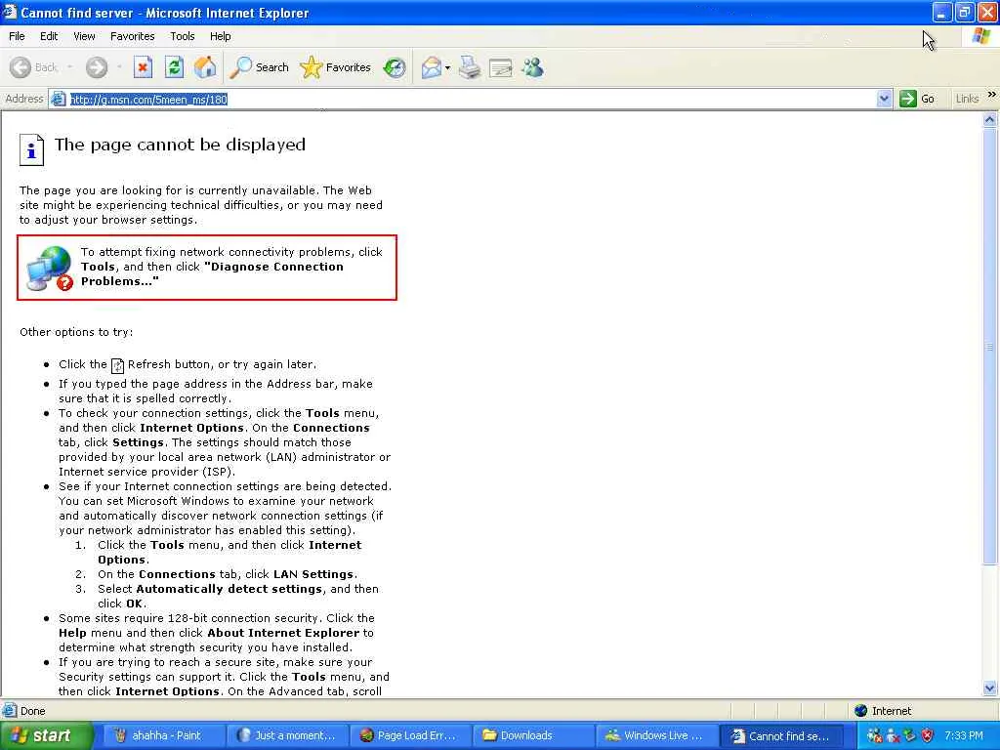This screenshot has height=750, width=1000.
Task: Switch to Just a moment taskbar window
Action: 287,735
